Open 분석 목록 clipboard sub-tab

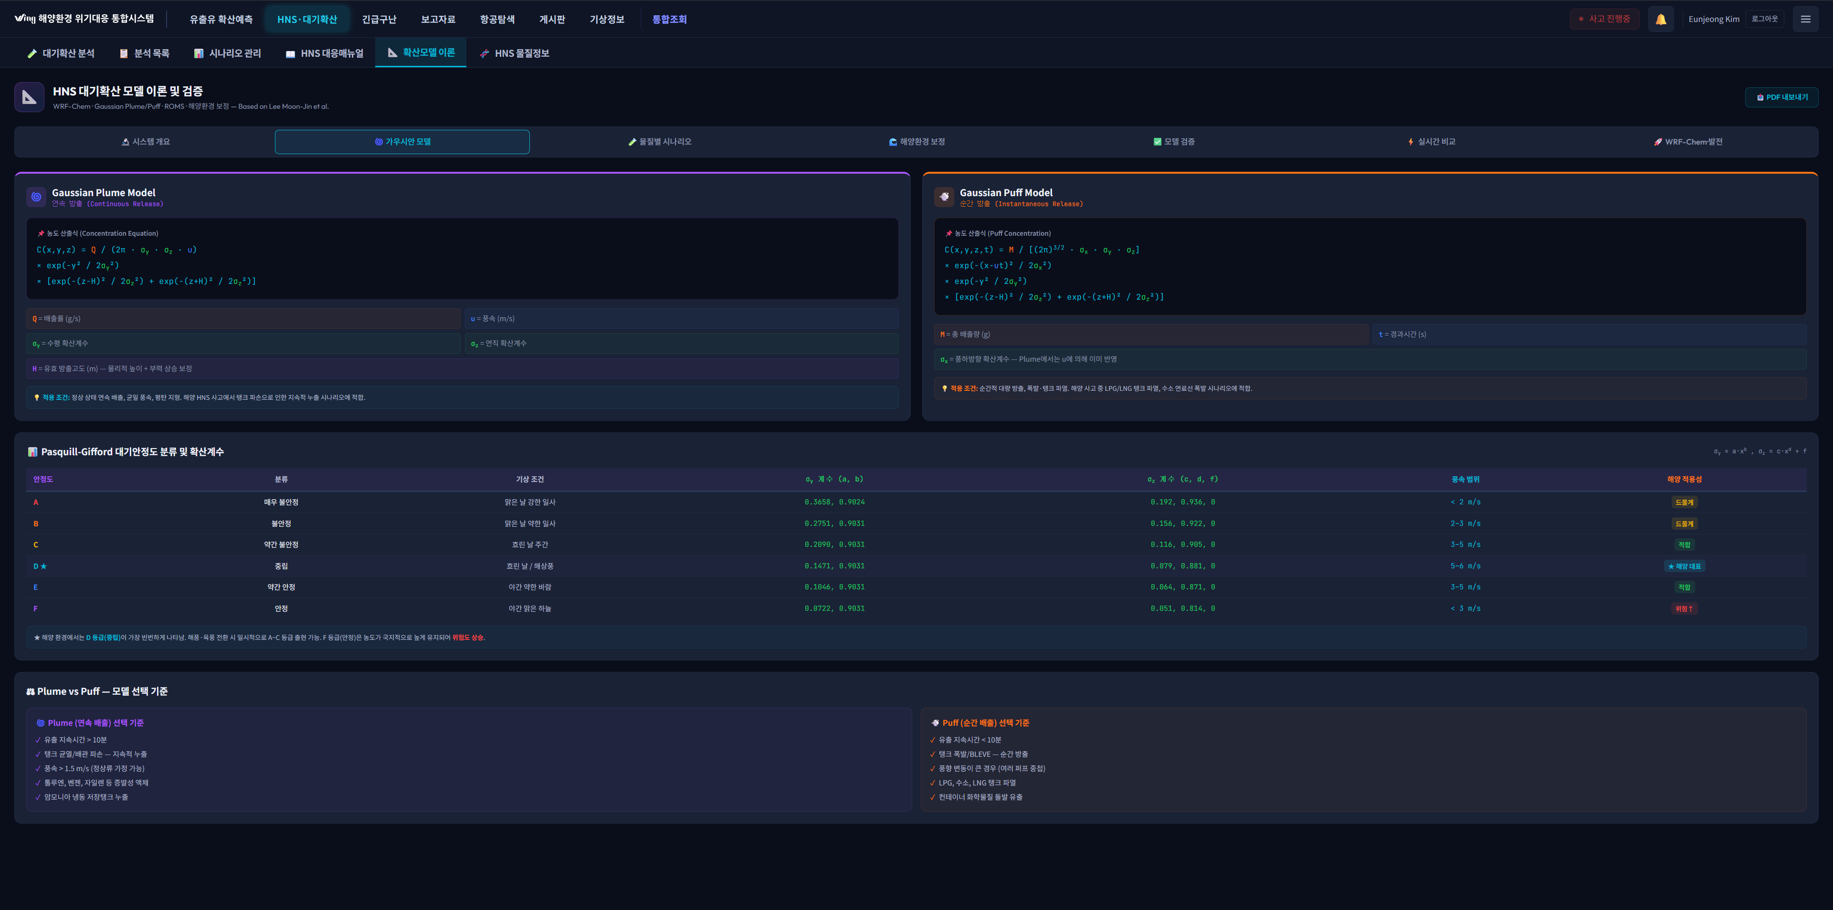point(144,53)
